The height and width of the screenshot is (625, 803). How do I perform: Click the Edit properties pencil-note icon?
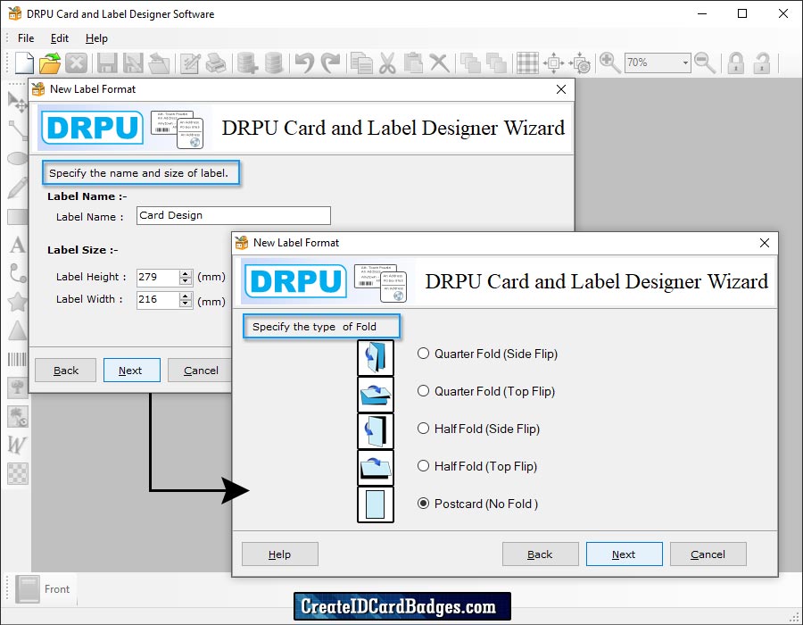(190, 63)
